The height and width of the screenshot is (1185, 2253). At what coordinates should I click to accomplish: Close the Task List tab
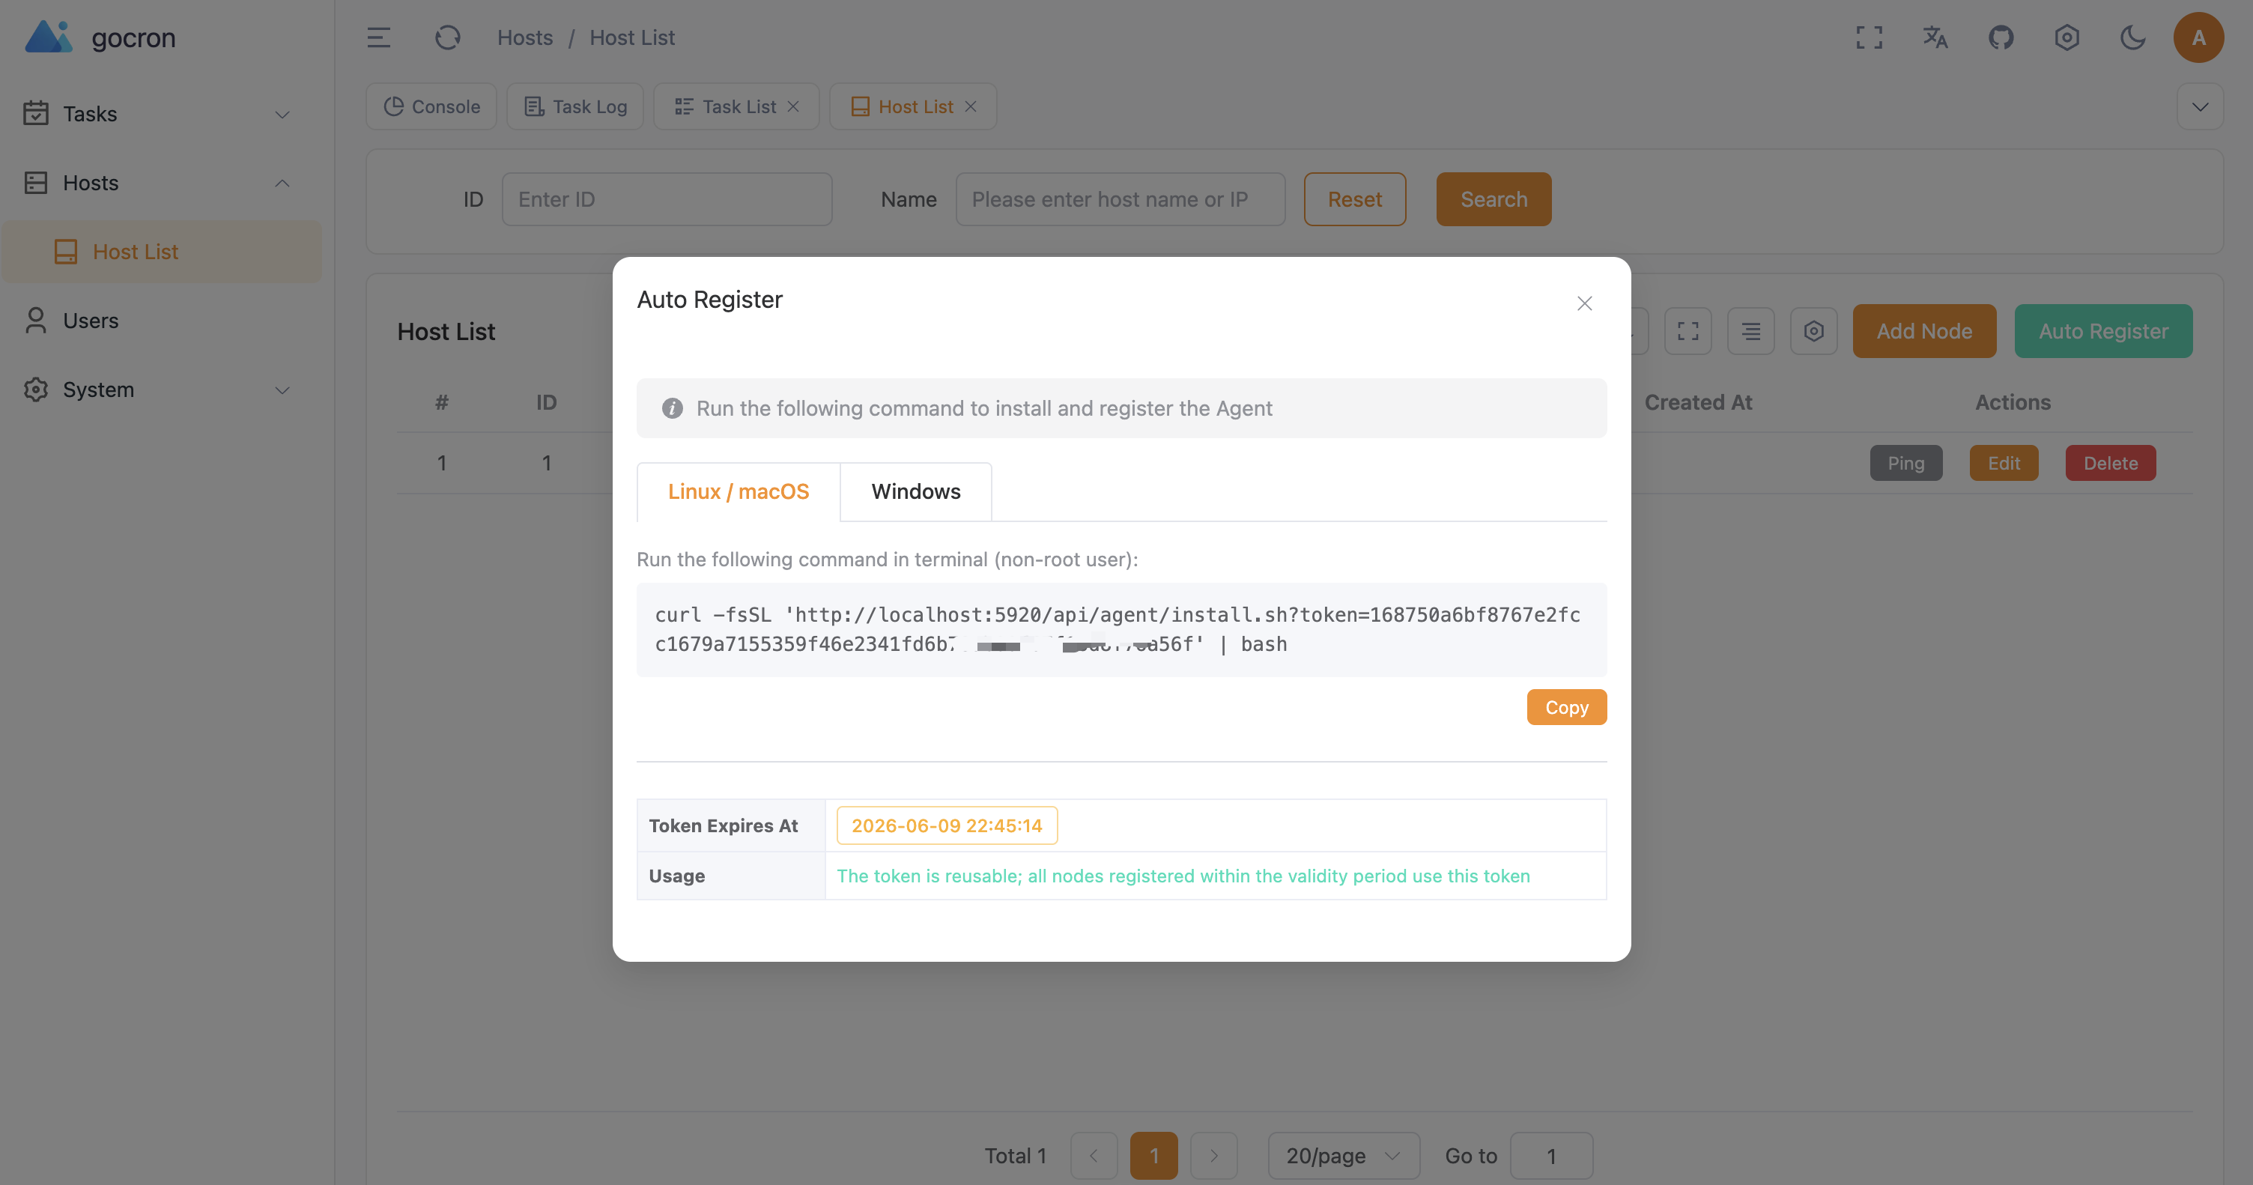click(x=793, y=106)
